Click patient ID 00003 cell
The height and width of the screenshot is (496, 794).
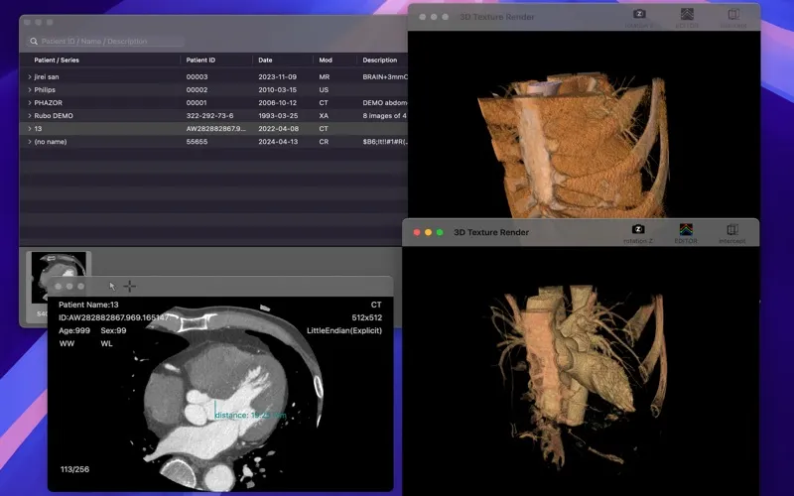(x=197, y=77)
